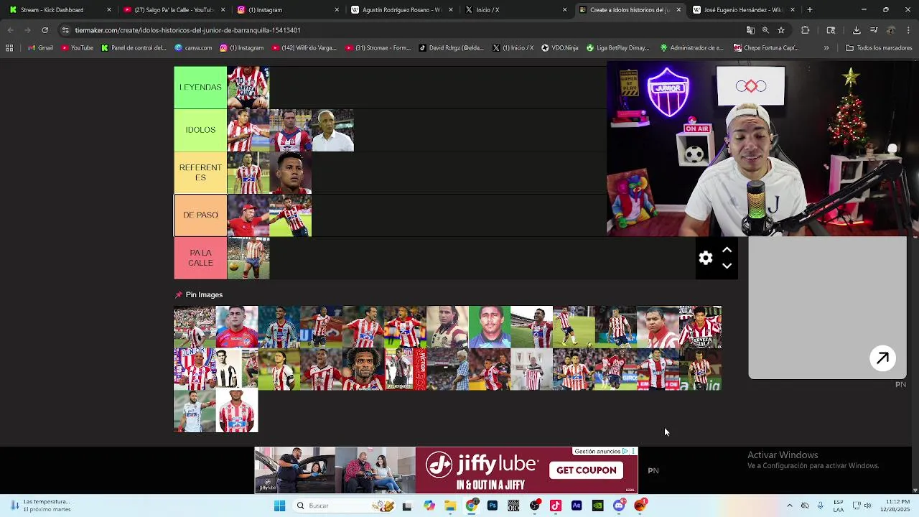Pick the first image in the pin images pool

195,327
